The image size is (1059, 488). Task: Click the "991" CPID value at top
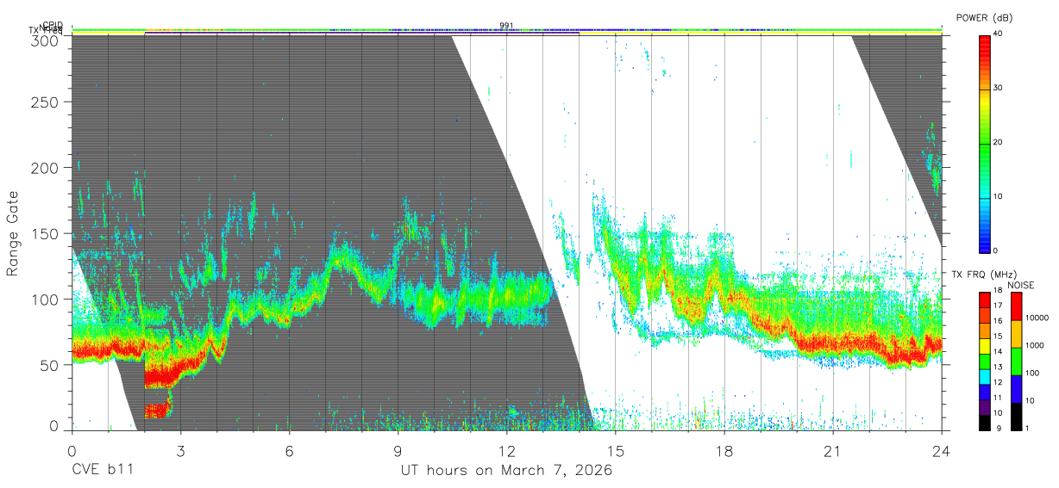[506, 26]
